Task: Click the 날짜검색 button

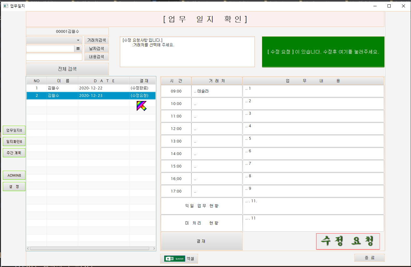Action: tap(97, 49)
